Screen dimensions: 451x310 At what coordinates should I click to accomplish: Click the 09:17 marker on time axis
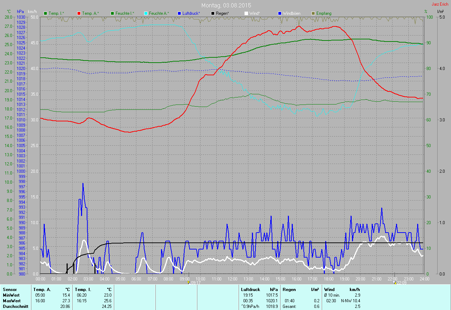click(x=194, y=283)
